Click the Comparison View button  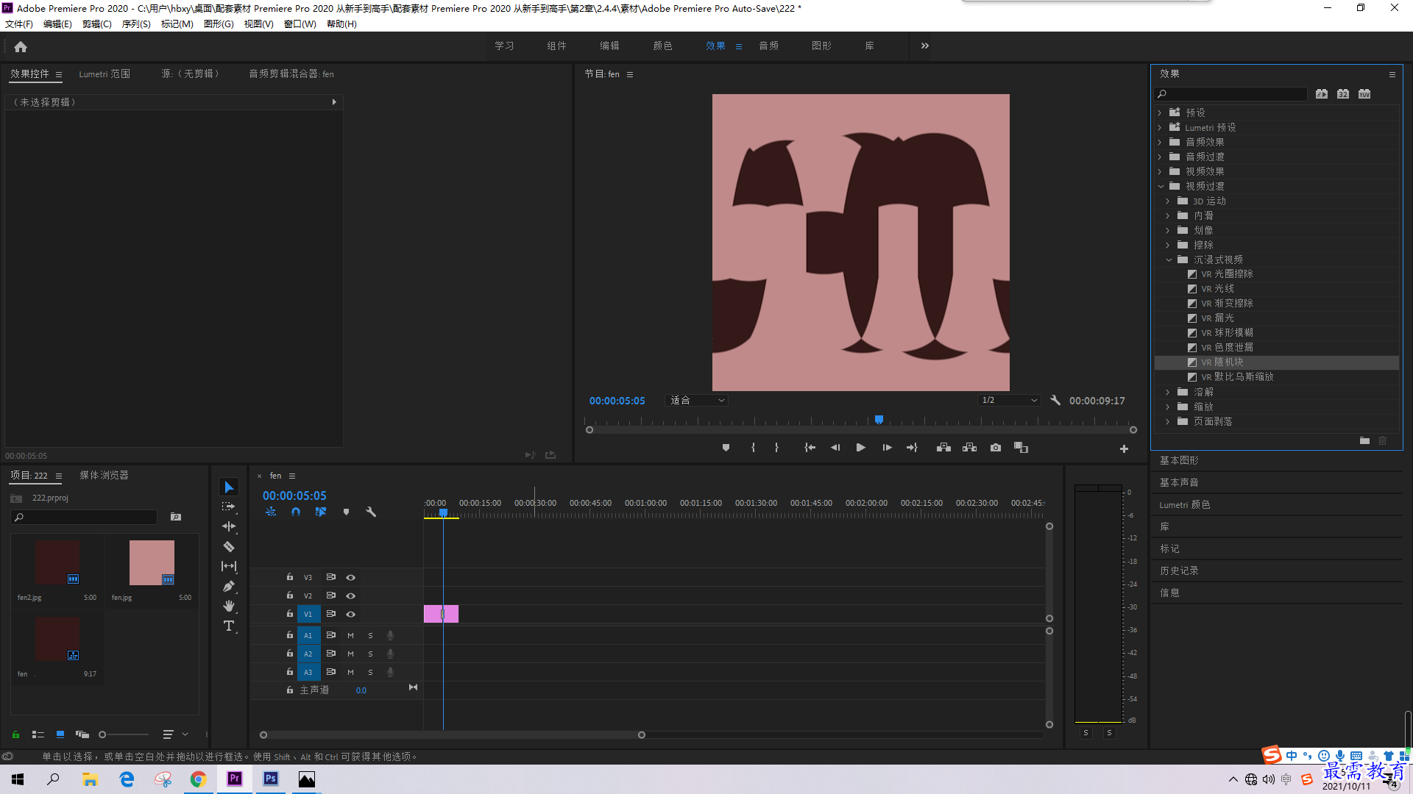pos(1021,448)
